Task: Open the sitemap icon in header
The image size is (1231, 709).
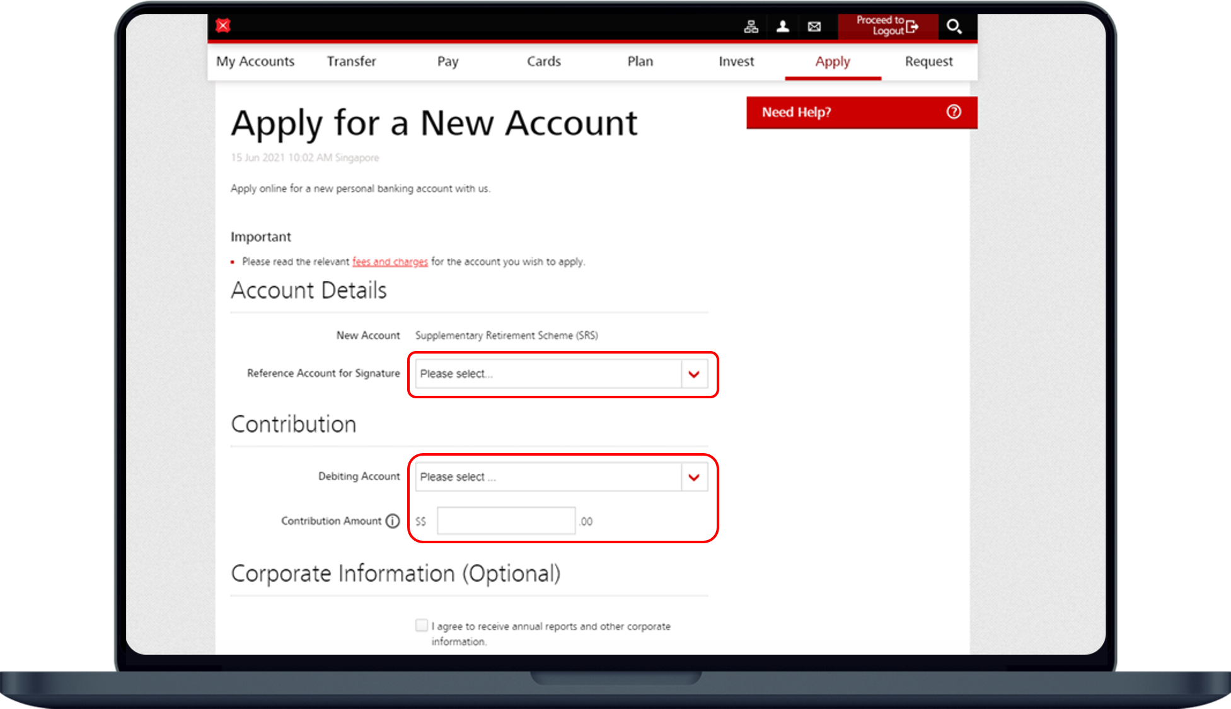Action: [751, 26]
